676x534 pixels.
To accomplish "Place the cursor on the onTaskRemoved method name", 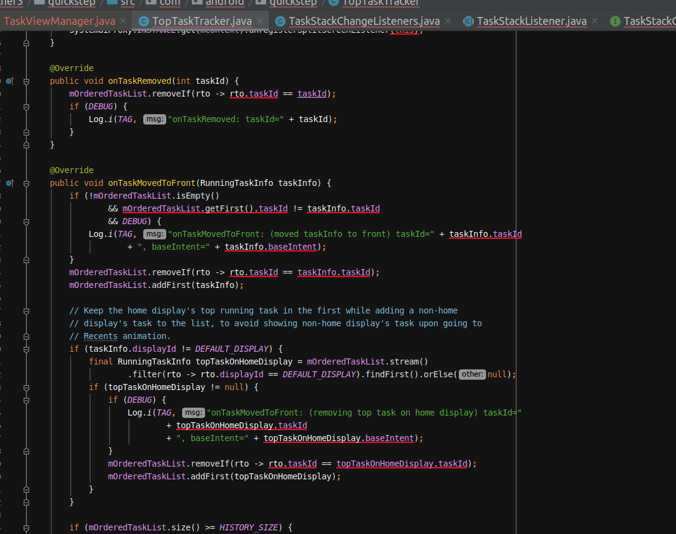I will tap(140, 81).
